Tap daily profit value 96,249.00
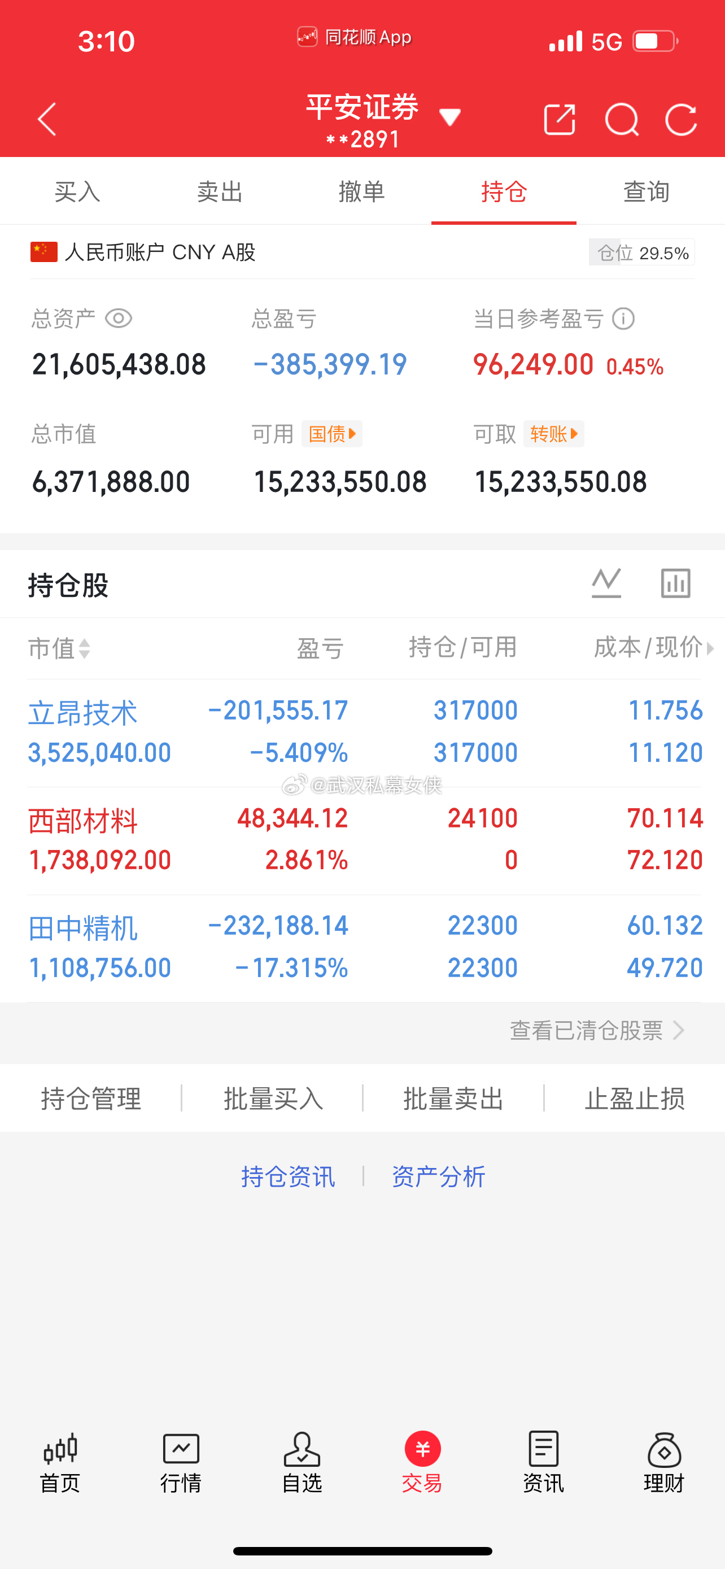The image size is (725, 1569). pos(533,364)
